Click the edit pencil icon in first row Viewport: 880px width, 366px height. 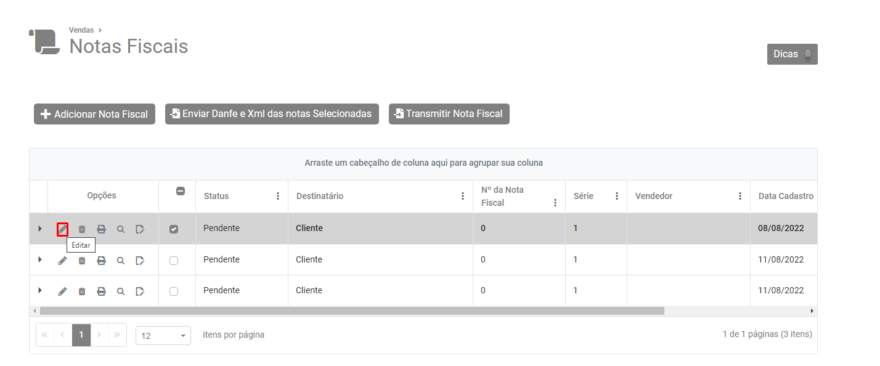[x=62, y=229]
